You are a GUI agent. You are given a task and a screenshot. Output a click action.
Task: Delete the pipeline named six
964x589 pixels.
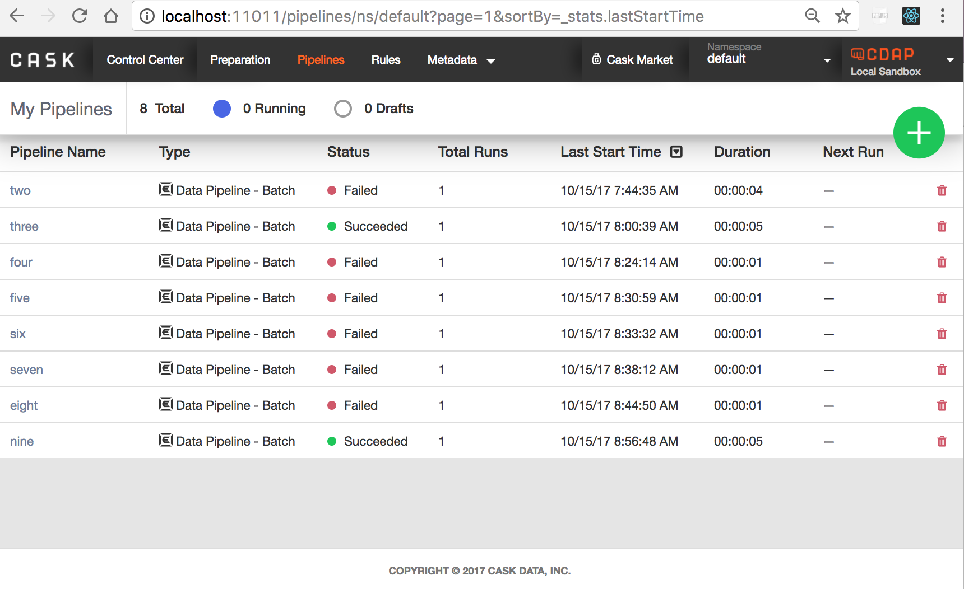[x=942, y=334]
